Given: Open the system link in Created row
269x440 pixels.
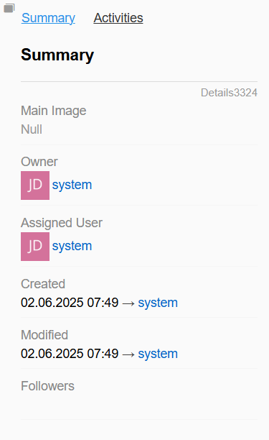Looking at the screenshot, I should (x=158, y=303).
